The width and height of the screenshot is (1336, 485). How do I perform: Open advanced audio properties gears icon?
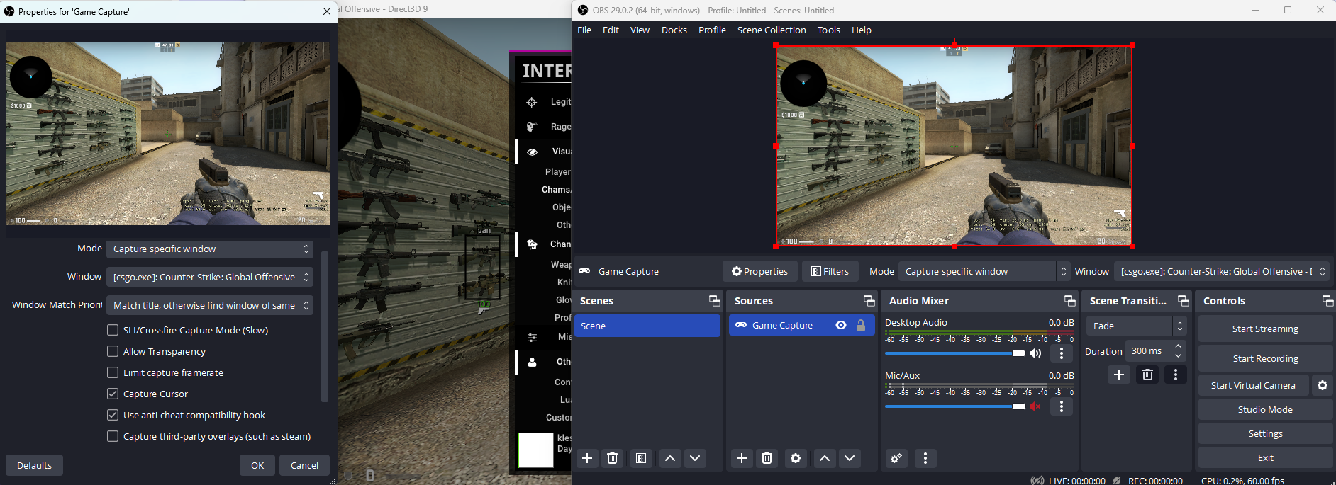tap(896, 458)
